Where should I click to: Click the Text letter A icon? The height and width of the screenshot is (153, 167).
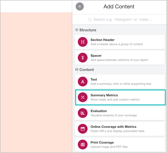click(83, 82)
